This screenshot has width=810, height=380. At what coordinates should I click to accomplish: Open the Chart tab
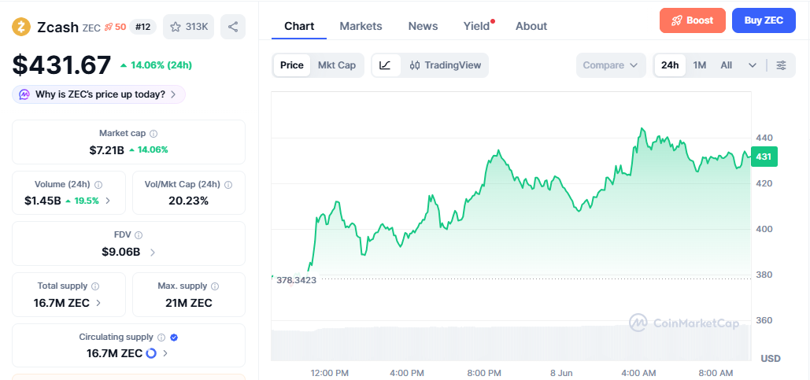click(x=299, y=26)
